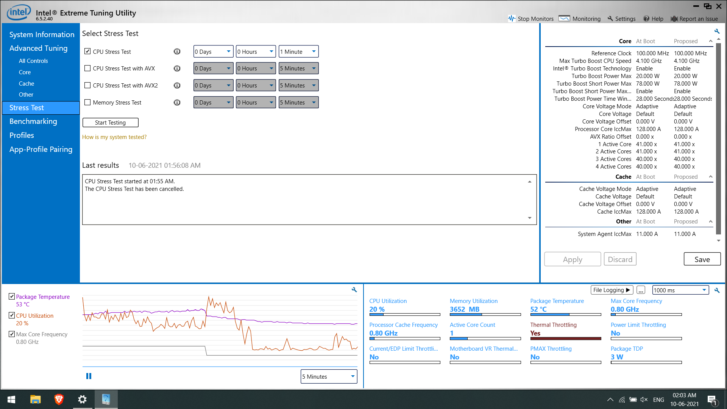Click the Report an Issue bug icon
Screen dimensions: 727x409
[x=674, y=19]
